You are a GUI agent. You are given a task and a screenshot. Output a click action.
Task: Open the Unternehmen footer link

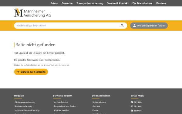point(99,102)
